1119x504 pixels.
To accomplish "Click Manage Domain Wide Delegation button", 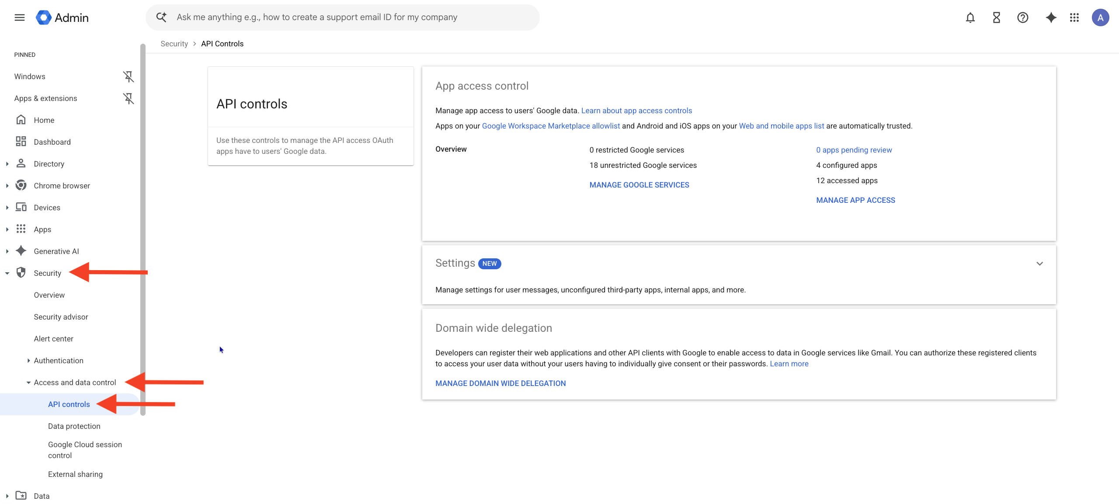I will click(500, 383).
